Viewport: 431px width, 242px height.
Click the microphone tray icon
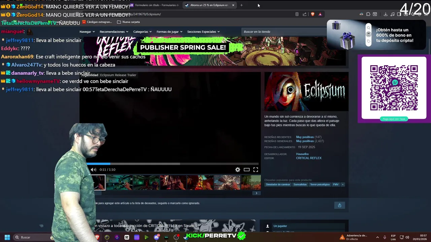[385, 237]
